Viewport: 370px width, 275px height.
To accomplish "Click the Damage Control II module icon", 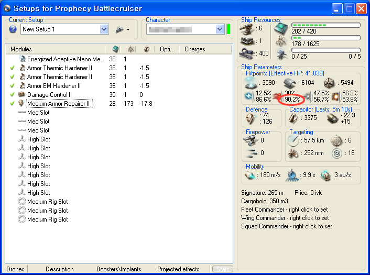I will [22, 94].
